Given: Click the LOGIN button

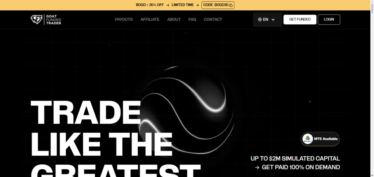Looking at the screenshot, I should 329,20.
